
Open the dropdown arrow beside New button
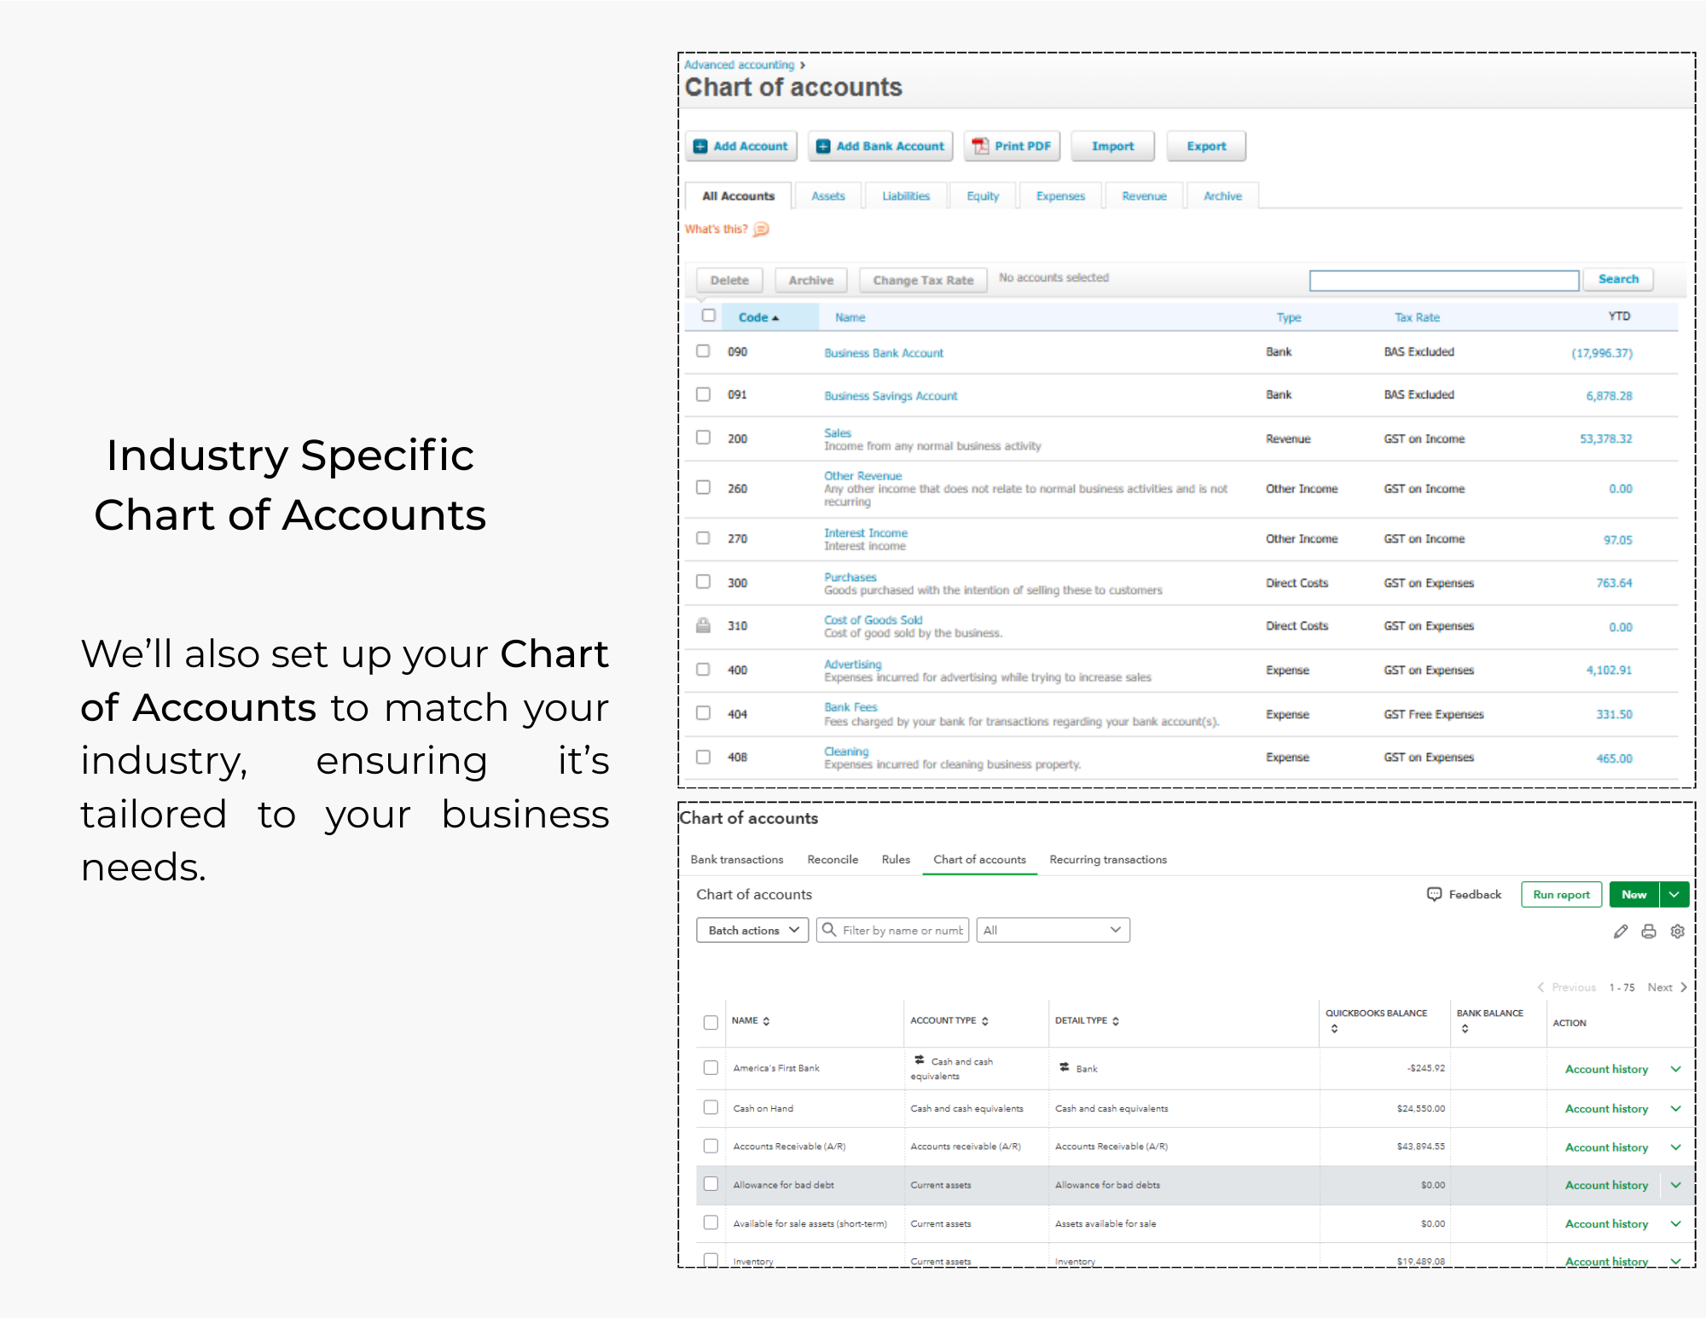pos(1674,894)
